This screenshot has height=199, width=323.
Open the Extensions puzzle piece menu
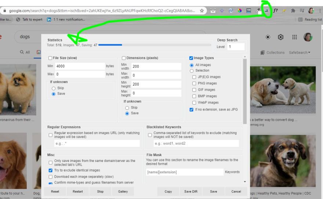coord(293,11)
